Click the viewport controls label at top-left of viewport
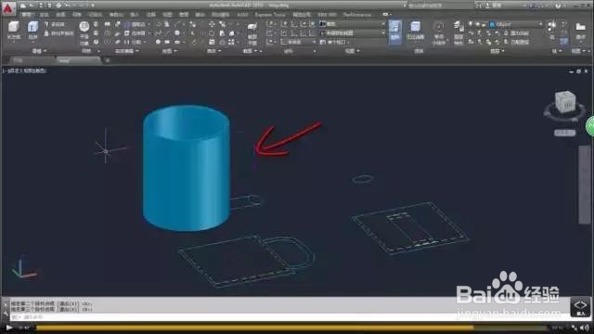This screenshot has height=334, width=594. pyautogui.click(x=25, y=71)
